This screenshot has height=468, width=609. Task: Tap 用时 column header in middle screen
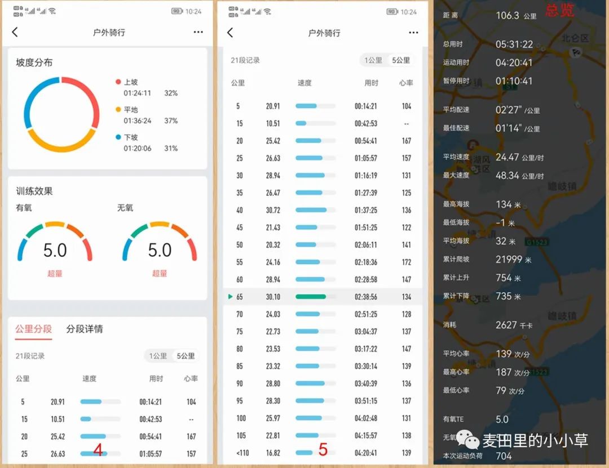(371, 83)
